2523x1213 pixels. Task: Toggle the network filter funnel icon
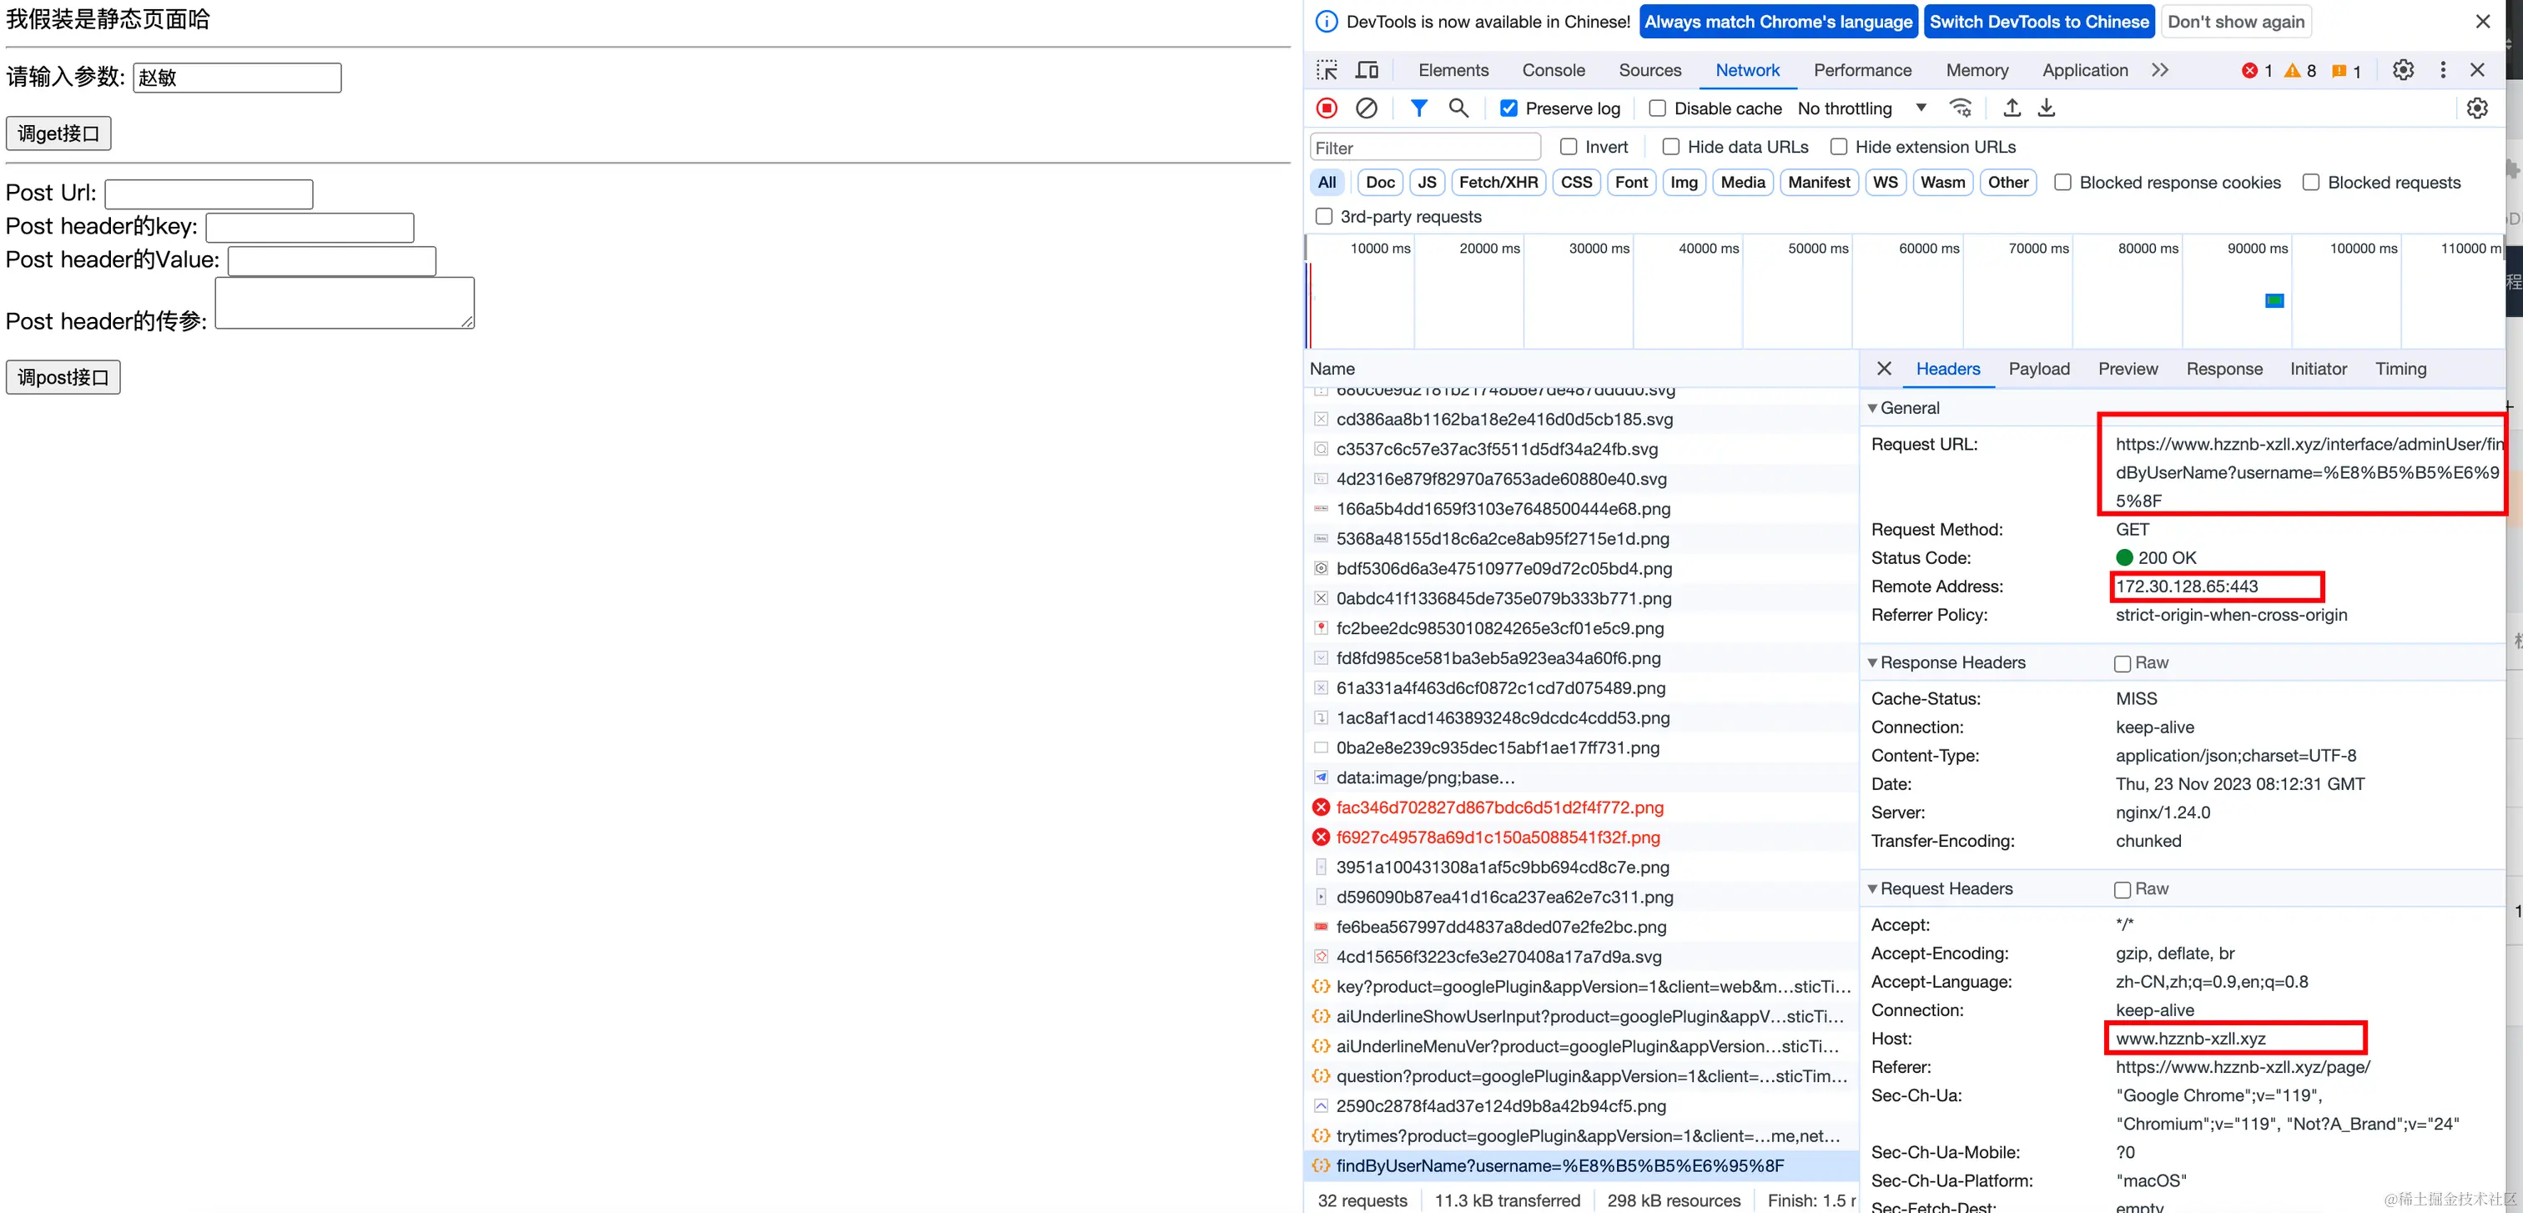1418,108
